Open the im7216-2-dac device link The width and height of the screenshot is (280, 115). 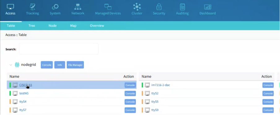pos(160,85)
